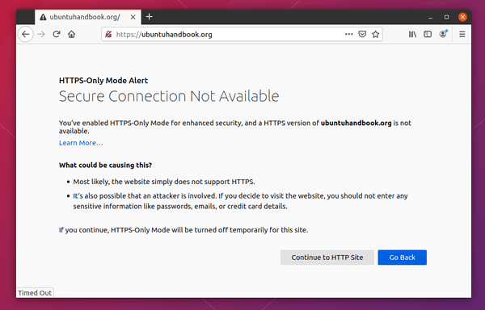This screenshot has height=310, width=485.
Task: Open a new tab with plus button
Action: (149, 17)
